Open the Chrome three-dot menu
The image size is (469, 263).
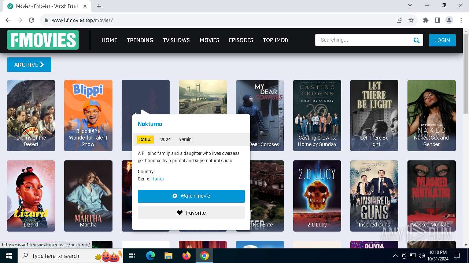pyautogui.click(x=461, y=20)
